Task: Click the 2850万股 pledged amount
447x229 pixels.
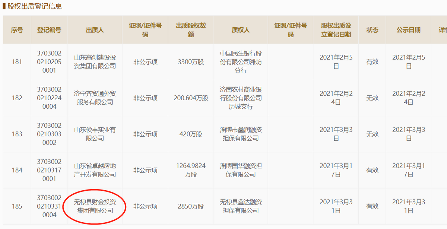Action: click(x=191, y=206)
